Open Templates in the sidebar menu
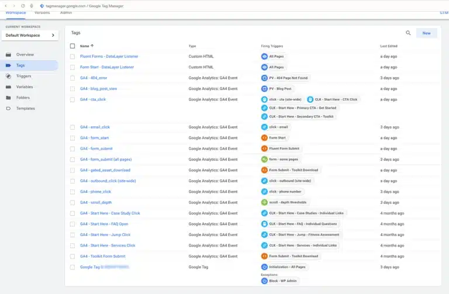This screenshot has width=449, height=294. 26,109
